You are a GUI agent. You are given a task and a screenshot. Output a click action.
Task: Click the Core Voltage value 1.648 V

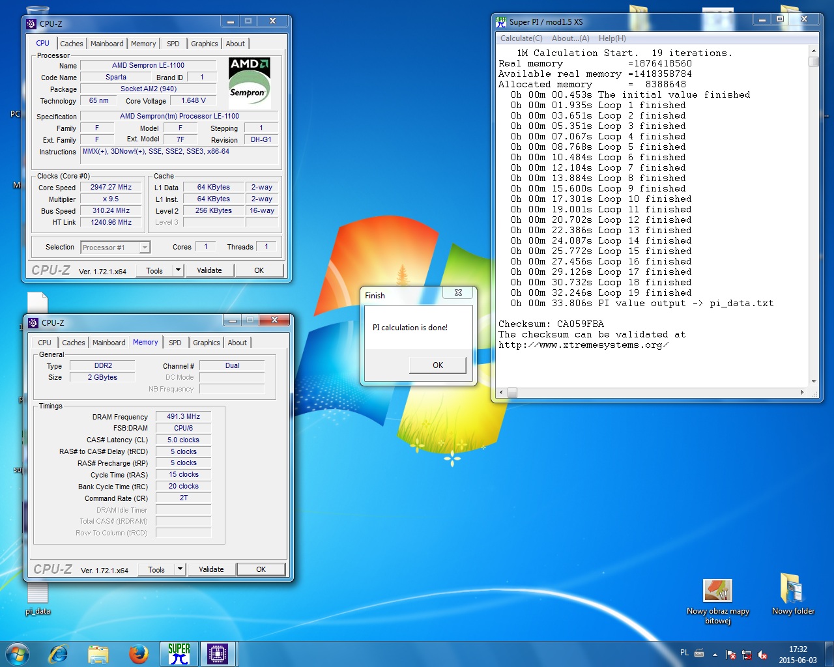(194, 100)
